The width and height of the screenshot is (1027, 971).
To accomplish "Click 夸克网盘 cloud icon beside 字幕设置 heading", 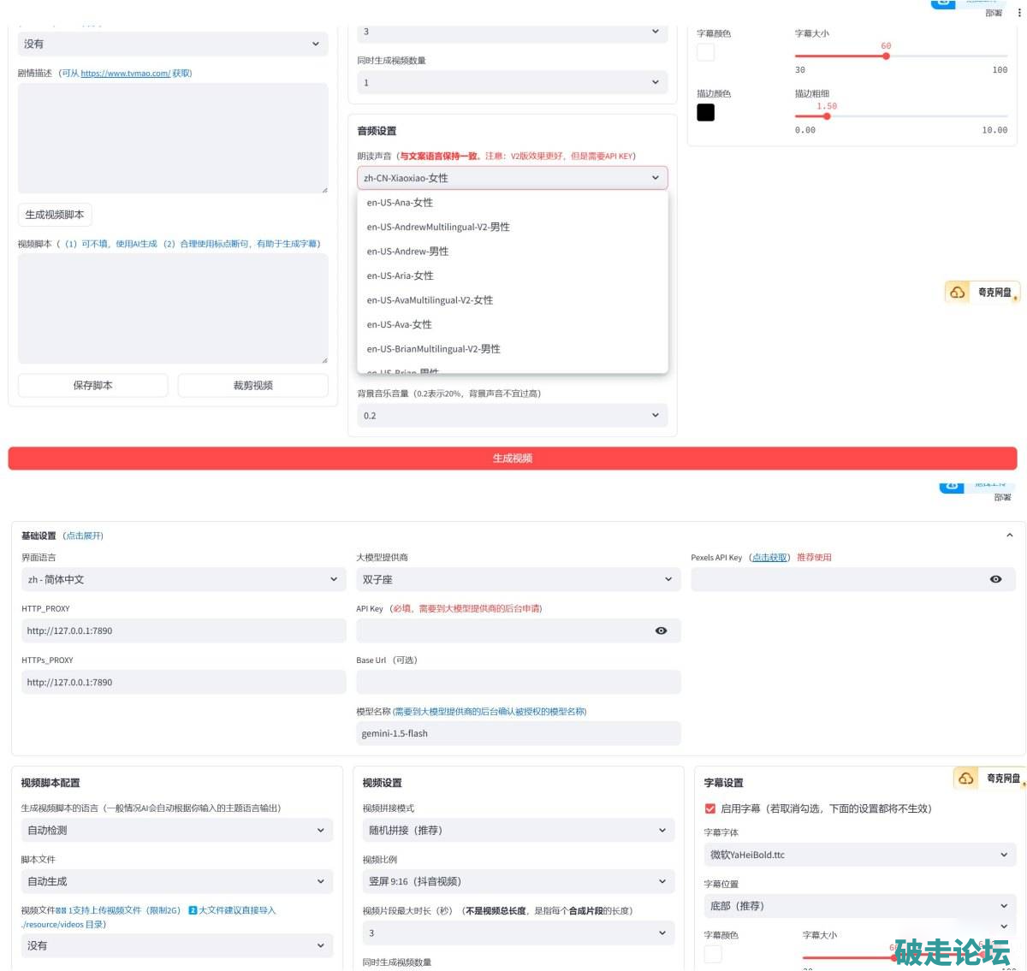I will click(965, 779).
